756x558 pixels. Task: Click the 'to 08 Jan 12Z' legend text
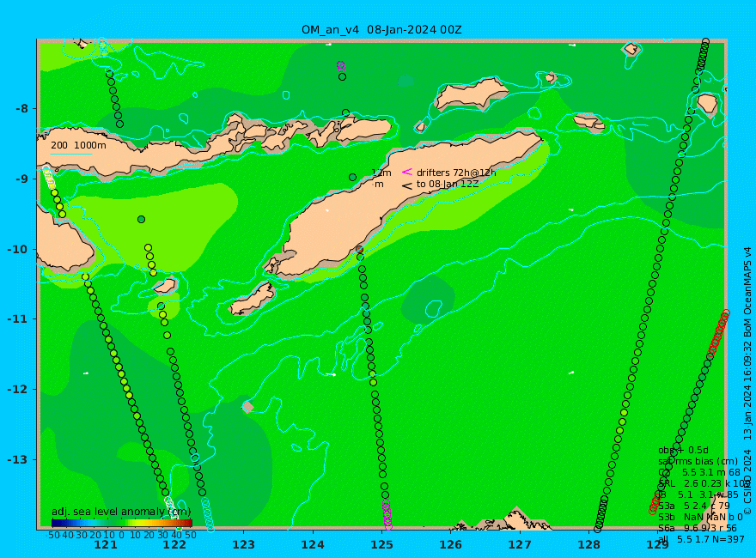click(x=448, y=184)
